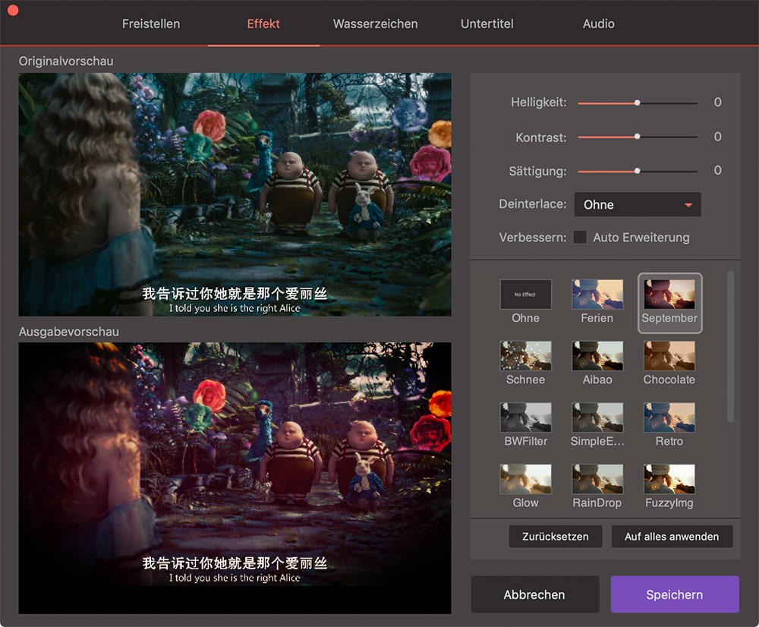Close the window with red button
Screen dimensions: 759x627
pyautogui.click(x=13, y=10)
